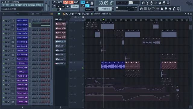Expand the arrow below the stamp icon
This screenshot has height=109, width=193.
pos(92,6)
